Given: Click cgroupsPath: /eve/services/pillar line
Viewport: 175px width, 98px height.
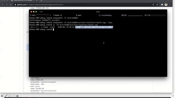Looking at the screenshot, I should coord(43,91).
